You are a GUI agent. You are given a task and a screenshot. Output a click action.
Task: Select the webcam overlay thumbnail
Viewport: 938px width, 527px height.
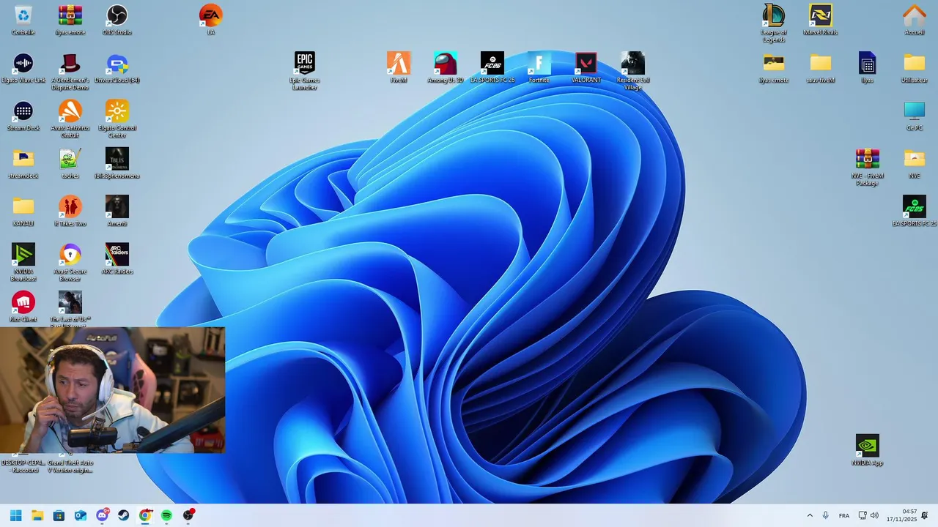point(112,390)
